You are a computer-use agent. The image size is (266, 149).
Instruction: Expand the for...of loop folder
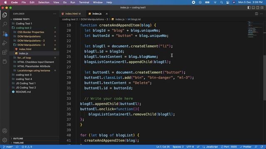pyautogui.click(x=24, y=58)
